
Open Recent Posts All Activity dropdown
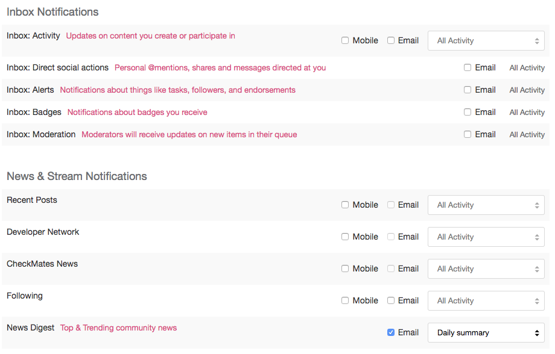tap(486, 205)
